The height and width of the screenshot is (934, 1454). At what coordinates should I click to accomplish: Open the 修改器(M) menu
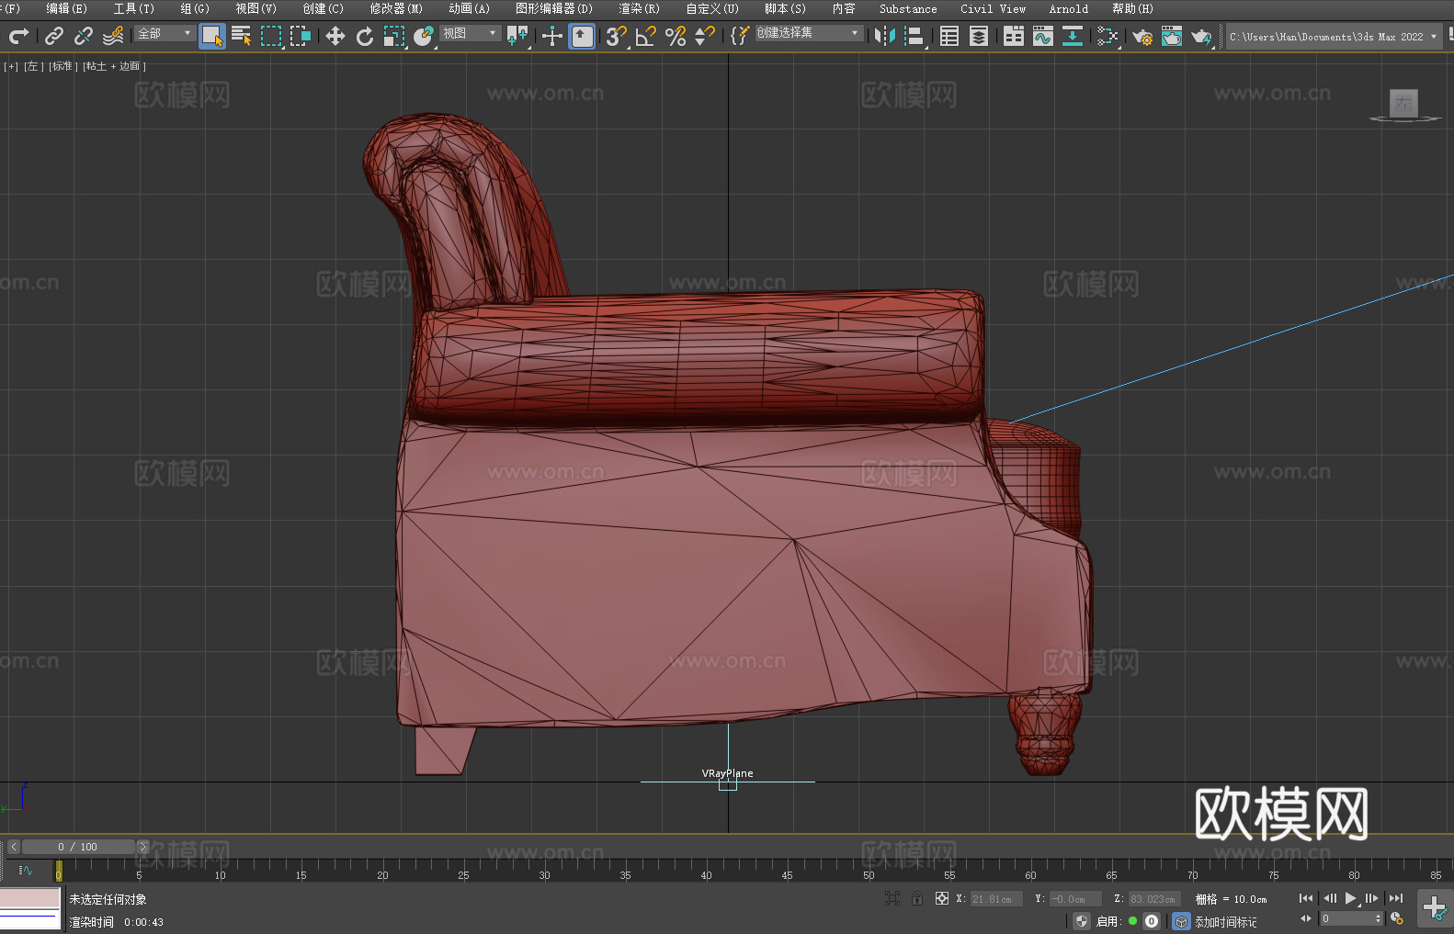point(396,8)
